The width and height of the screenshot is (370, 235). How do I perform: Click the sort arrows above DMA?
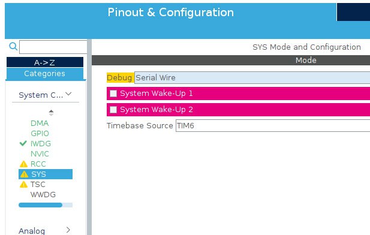(51, 113)
